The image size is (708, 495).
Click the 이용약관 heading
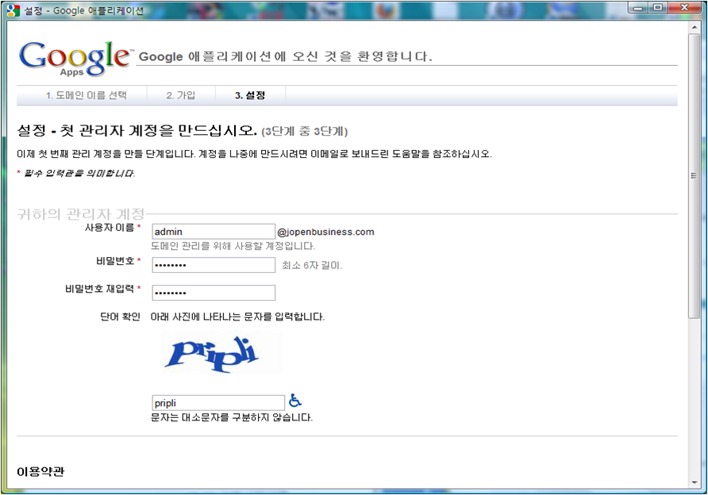coord(40,472)
